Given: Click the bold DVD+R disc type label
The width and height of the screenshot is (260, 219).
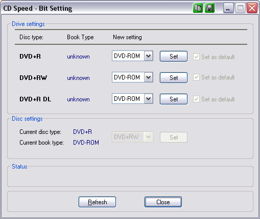Looking at the screenshot, I should [30, 57].
